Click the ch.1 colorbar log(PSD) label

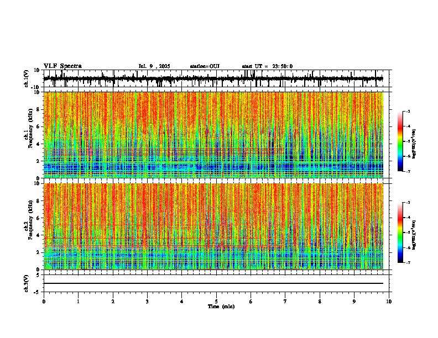click(x=414, y=144)
